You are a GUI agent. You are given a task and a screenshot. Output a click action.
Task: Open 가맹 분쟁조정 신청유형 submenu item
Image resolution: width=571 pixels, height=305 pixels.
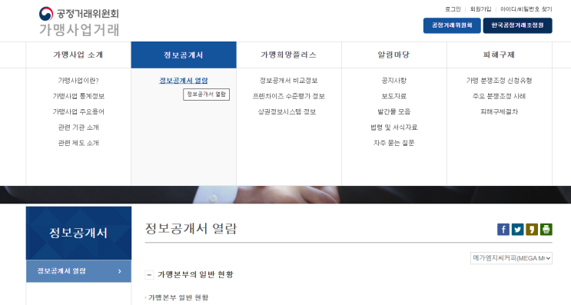[x=500, y=81]
